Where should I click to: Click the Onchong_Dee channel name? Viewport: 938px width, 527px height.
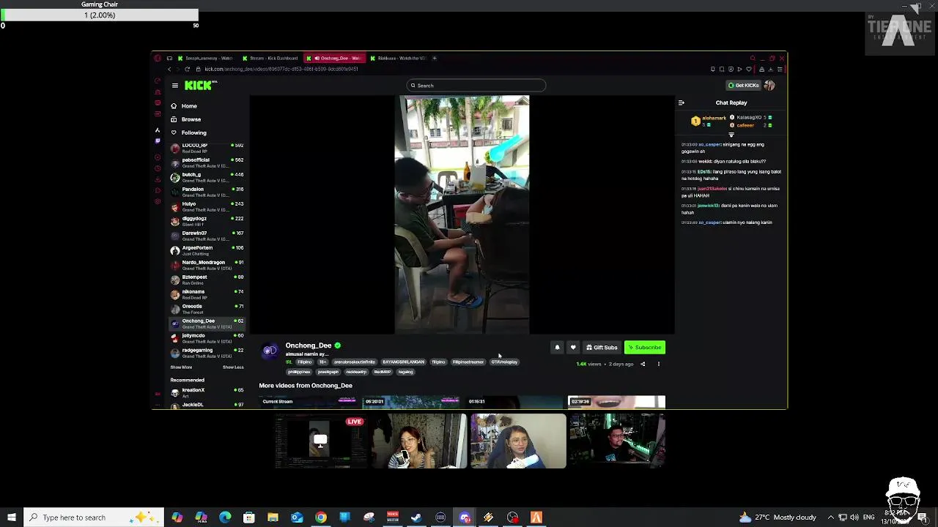(x=308, y=345)
